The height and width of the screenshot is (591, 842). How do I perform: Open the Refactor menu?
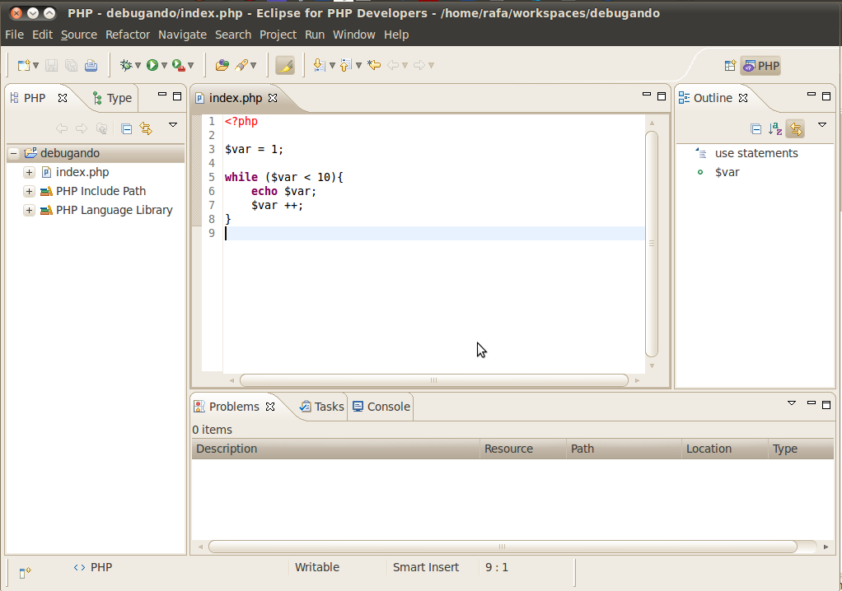pyautogui.click(x=128, y=35)
